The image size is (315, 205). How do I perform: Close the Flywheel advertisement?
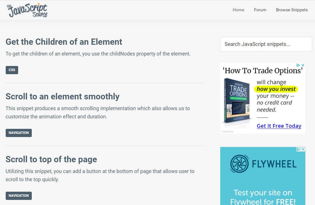click(303, 149)
